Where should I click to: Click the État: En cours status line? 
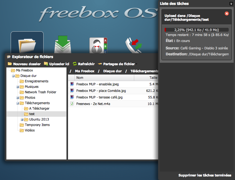coord(177,41)
